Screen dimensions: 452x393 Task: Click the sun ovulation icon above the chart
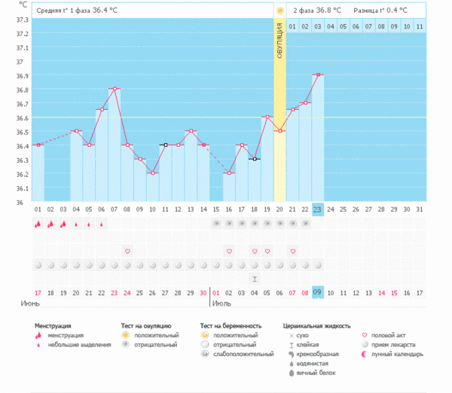click(x=279, y=11)
